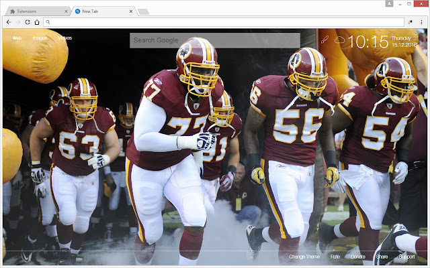Focus the Search Google box
Image resolution: width=430 pixels, height=268 pixels.
pos(215,40)
